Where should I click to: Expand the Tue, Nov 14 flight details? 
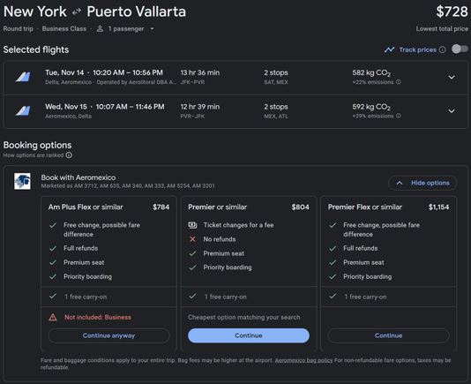tap(452, 77)
